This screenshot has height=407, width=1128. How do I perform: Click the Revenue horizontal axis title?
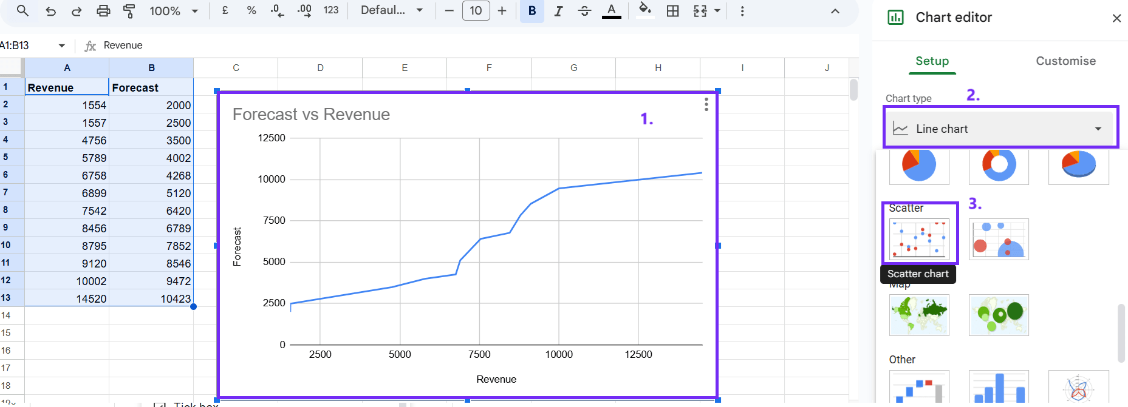click(x=496, y=379)
